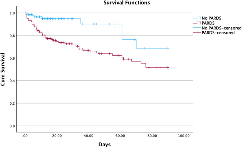Click the 100.00 x-axis tick label

(184, 136)
